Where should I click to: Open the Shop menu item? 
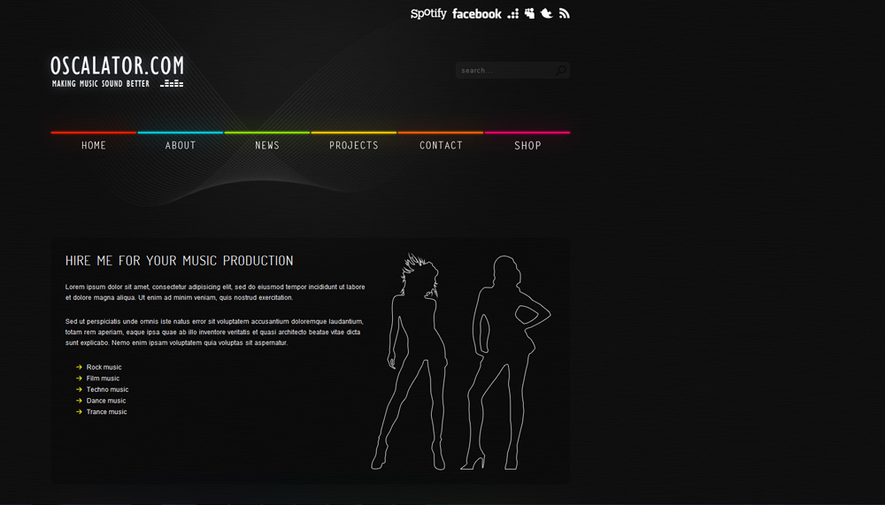pos(527,145)
